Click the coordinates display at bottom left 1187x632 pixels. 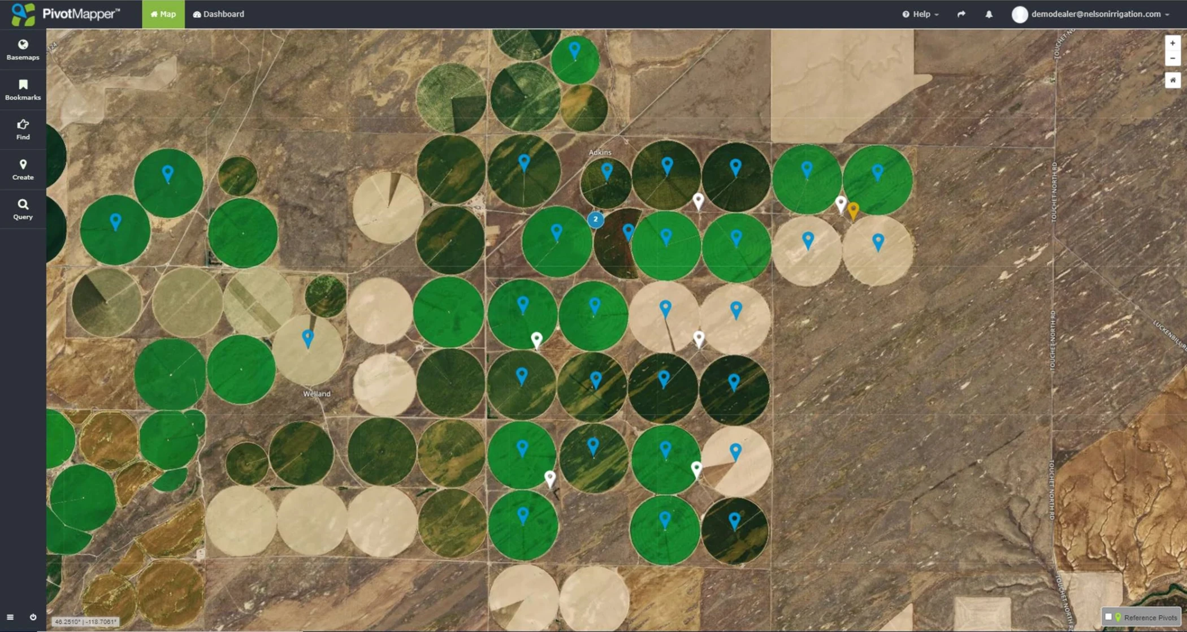tap(85, 621)
